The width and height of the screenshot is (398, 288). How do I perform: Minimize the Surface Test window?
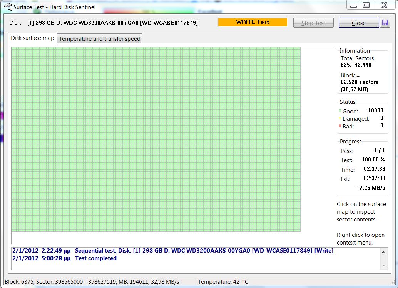[x=353, y=5]
